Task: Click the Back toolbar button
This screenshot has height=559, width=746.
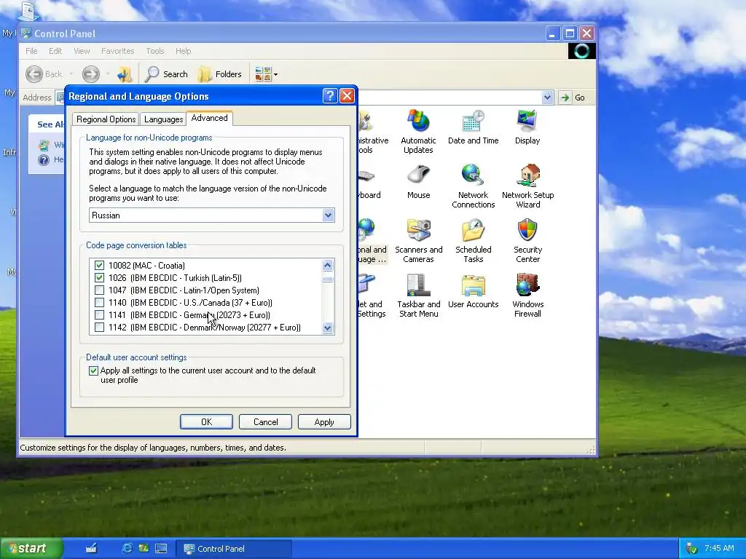Action: (44, 74)
